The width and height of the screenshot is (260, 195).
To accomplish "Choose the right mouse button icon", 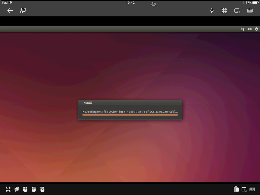I will click(x=34, y=189).
